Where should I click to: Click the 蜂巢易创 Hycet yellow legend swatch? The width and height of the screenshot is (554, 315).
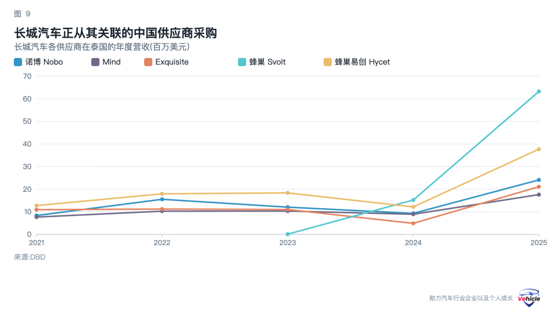point(327,62)
